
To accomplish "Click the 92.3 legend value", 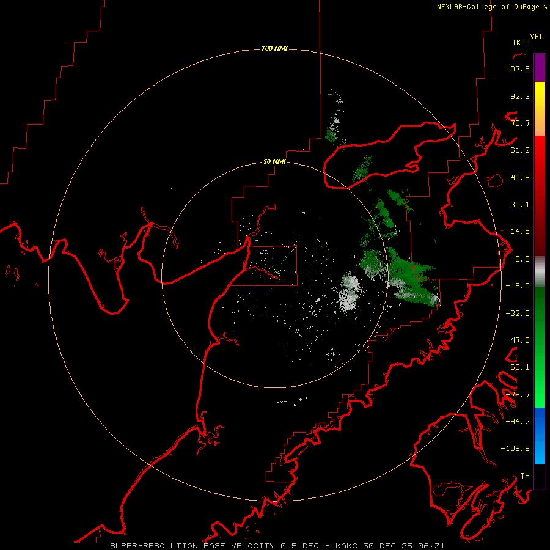I will tap(520, 96).
